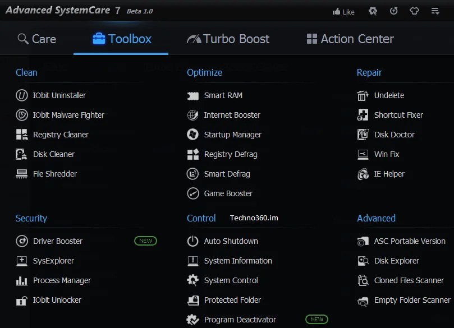Click the NEW badge beside Program Deactivator
Image resolution: width=454 pixels, height=328 pixels.
click(x=317, y=320)
